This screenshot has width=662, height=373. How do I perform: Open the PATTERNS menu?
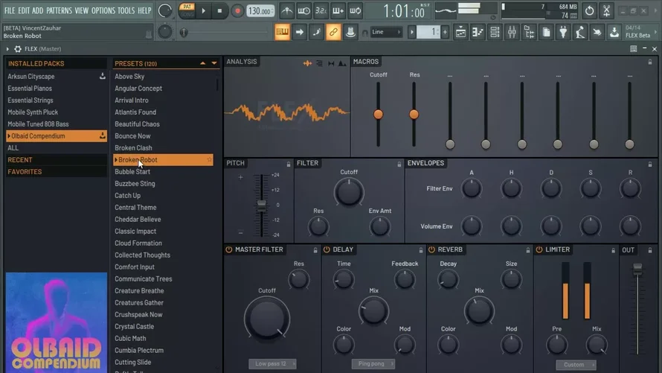59,10
